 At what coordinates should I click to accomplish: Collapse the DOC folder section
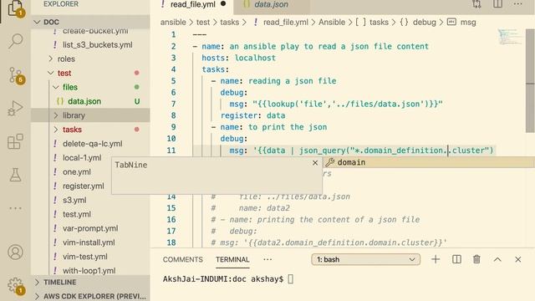point(90,22)
